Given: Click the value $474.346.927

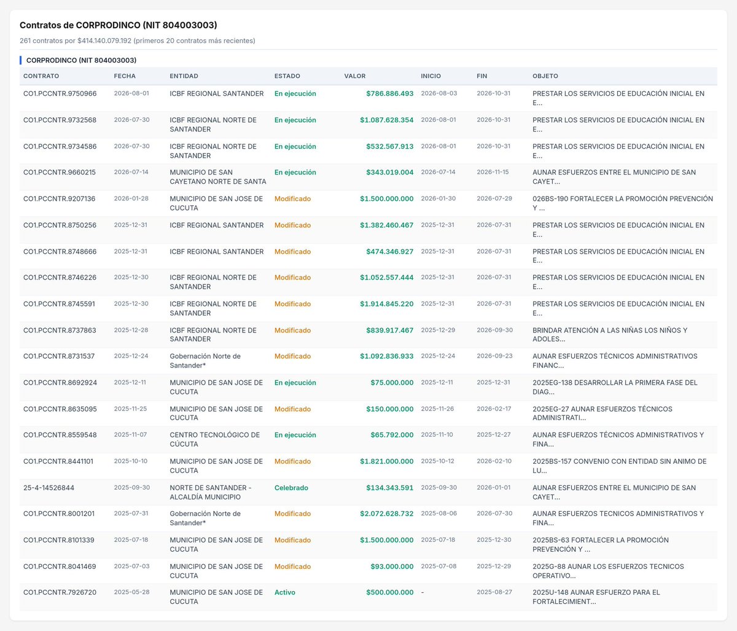Looking at the screenshot, I should 390,251.
